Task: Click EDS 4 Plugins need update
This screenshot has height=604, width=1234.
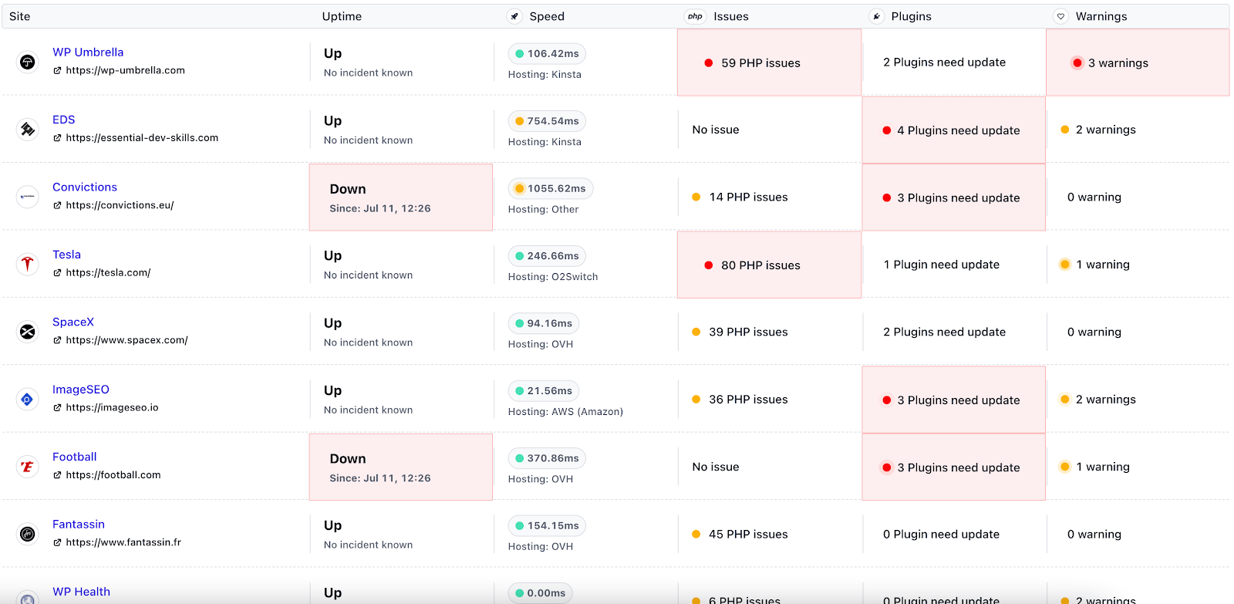Action: tap(953, 130)
